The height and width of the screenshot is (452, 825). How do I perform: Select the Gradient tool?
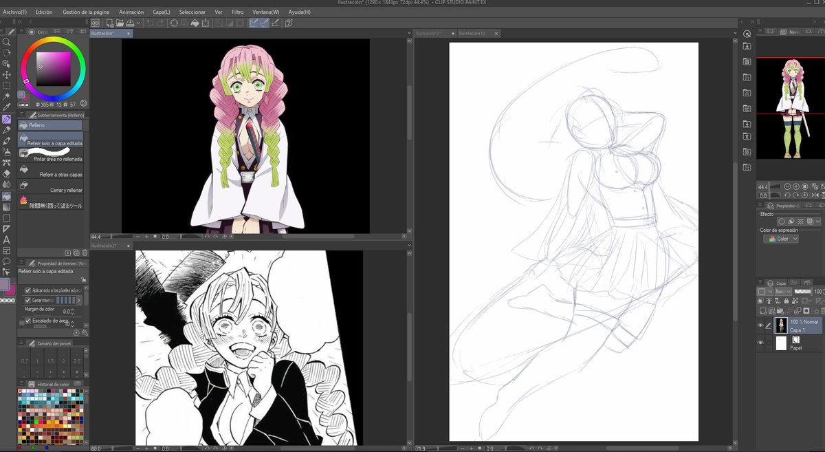tap(7, 207)
